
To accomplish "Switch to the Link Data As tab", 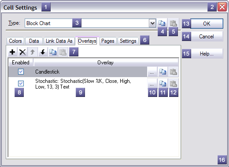I will pyautogui.click(x=59, y=41).
